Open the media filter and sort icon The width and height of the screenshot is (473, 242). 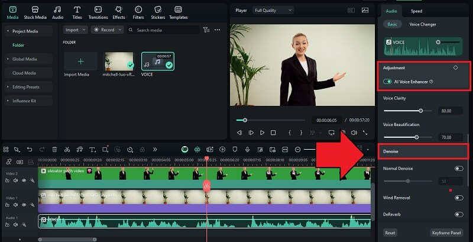(x=206, y=30)
